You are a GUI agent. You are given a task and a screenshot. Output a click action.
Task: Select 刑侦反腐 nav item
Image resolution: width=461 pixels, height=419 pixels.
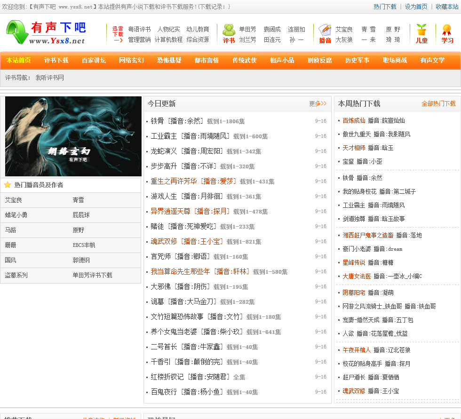coord(319,60)
